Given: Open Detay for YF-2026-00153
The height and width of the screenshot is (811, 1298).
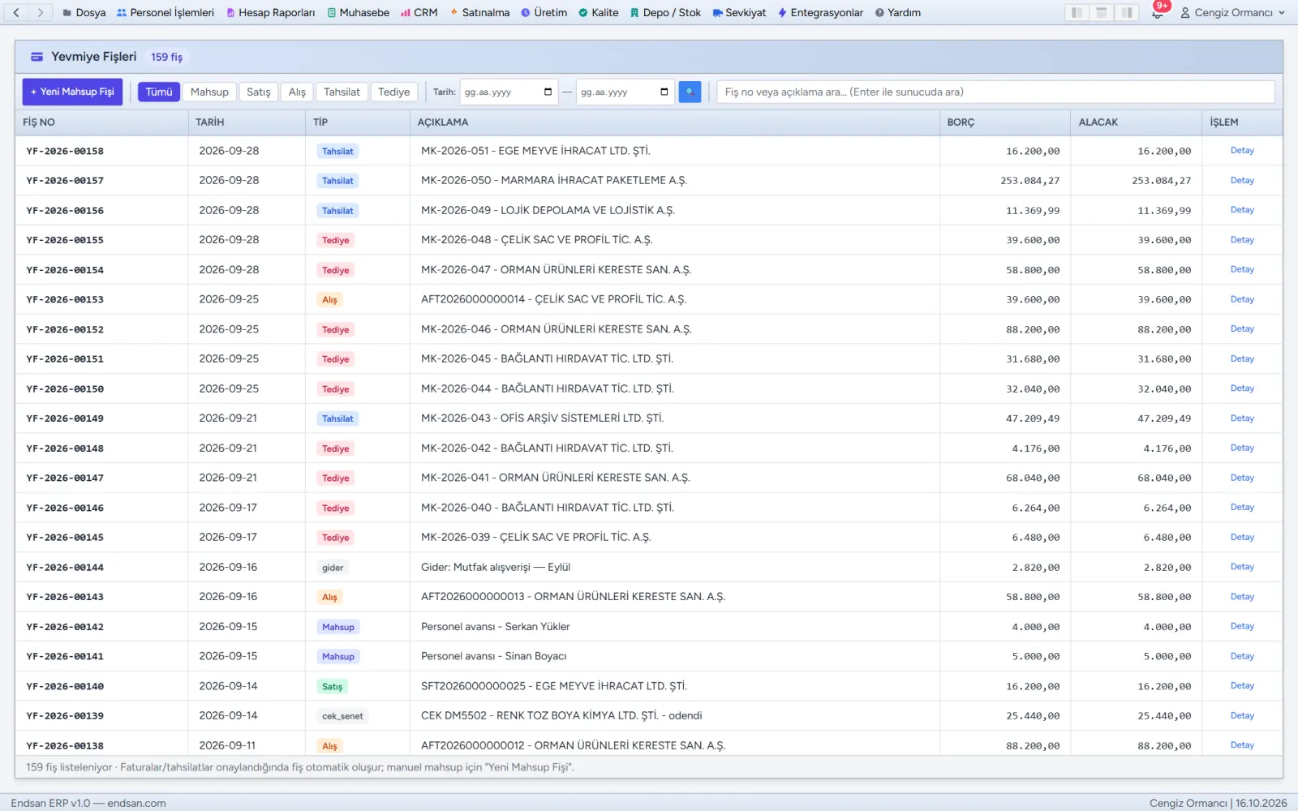Looking at the screenshot, I should (1242, 299).
